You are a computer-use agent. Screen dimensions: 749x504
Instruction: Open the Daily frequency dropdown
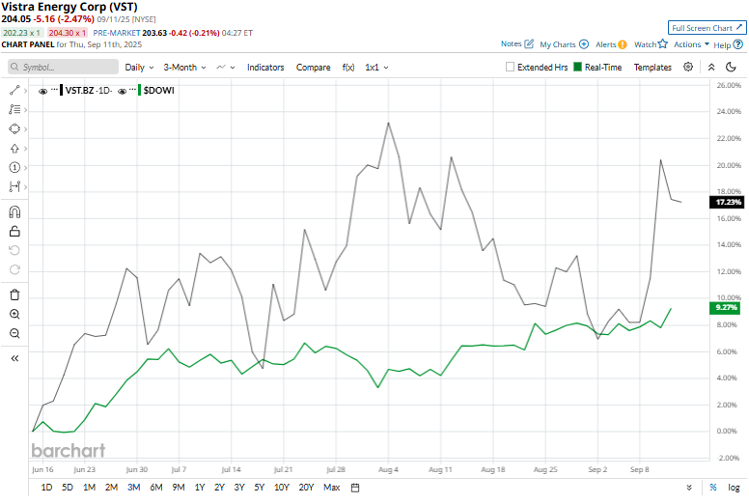[140, 68]
